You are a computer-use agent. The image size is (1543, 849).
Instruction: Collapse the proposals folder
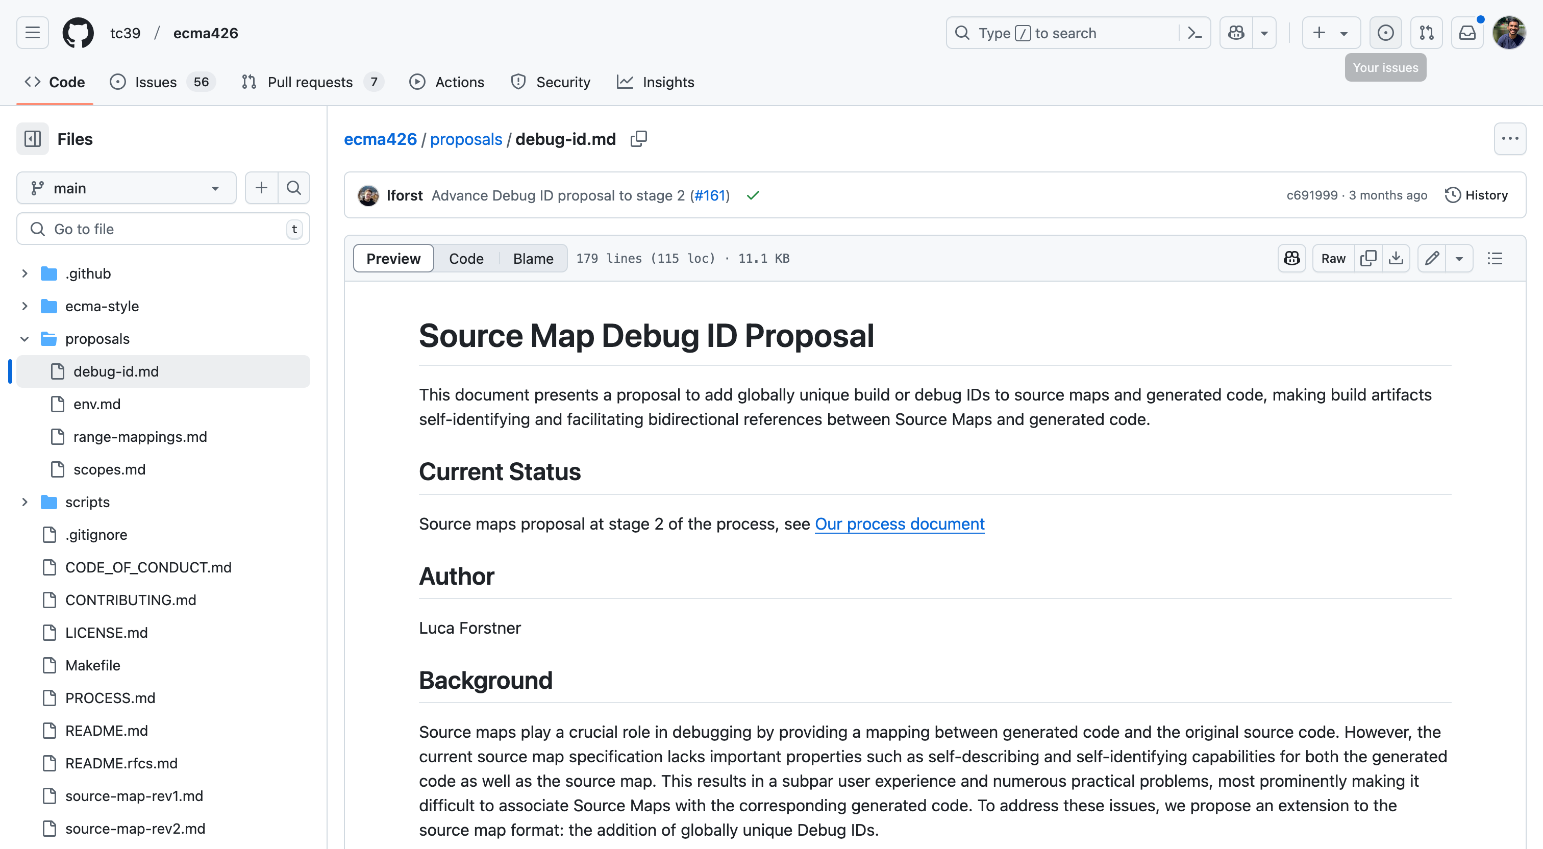tap(24, 339)
